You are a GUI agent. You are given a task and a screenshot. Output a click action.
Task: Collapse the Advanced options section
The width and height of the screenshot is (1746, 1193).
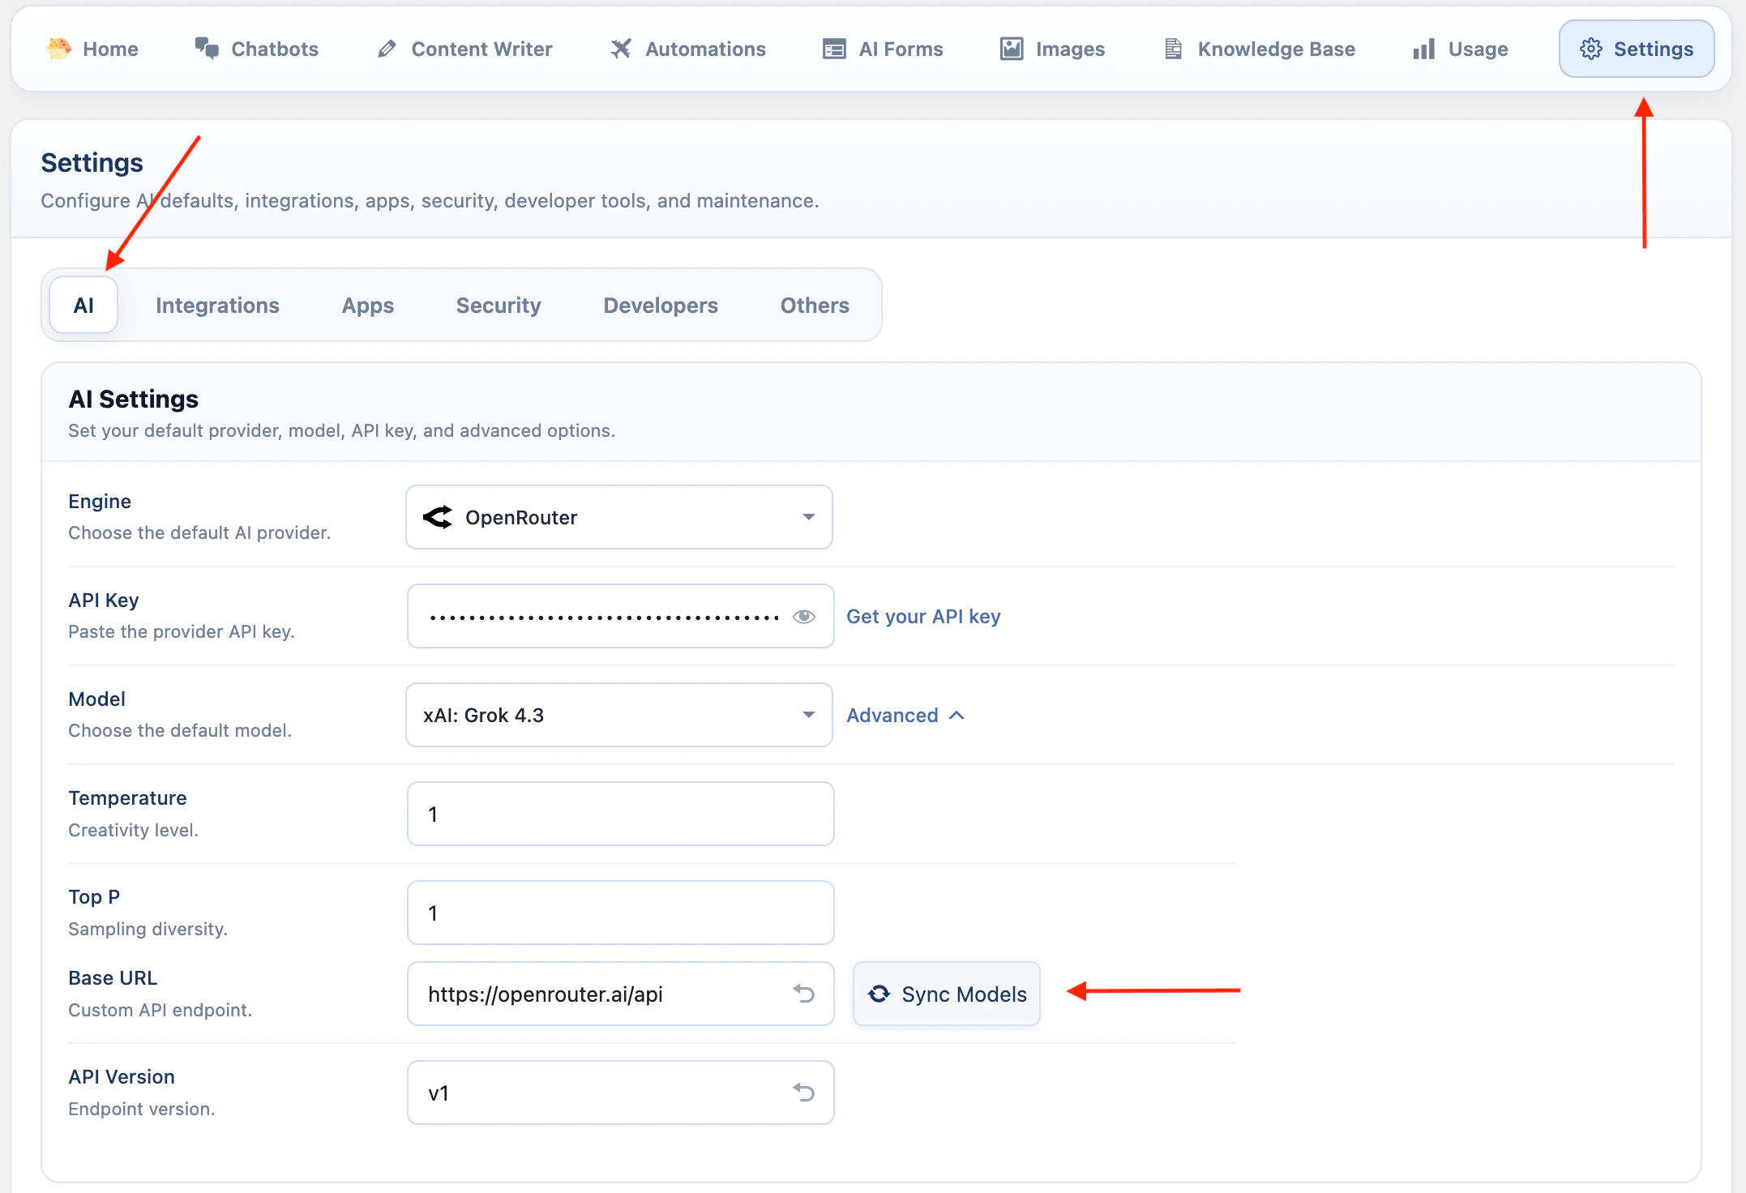coord(905,716)
